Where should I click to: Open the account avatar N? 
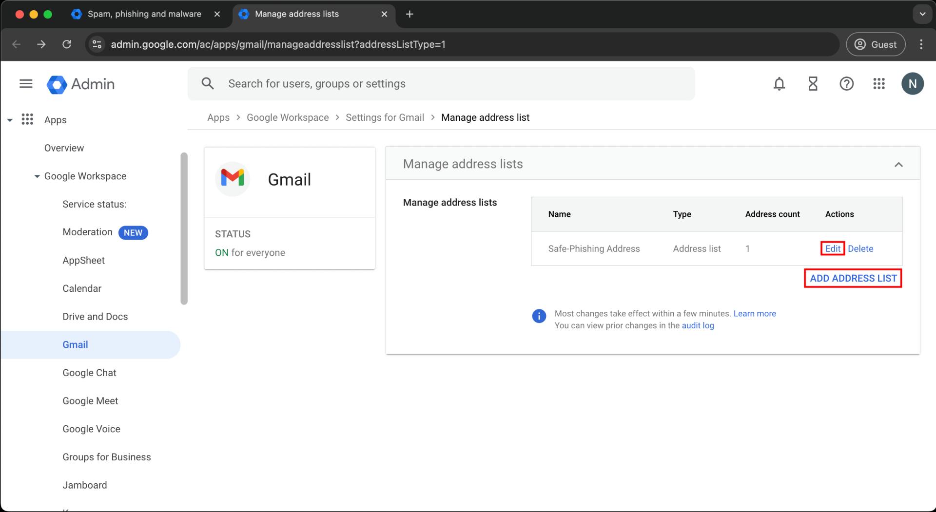[x=913, y=84]
